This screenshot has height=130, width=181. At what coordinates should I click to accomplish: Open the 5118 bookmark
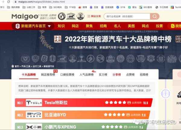[121, 7]
